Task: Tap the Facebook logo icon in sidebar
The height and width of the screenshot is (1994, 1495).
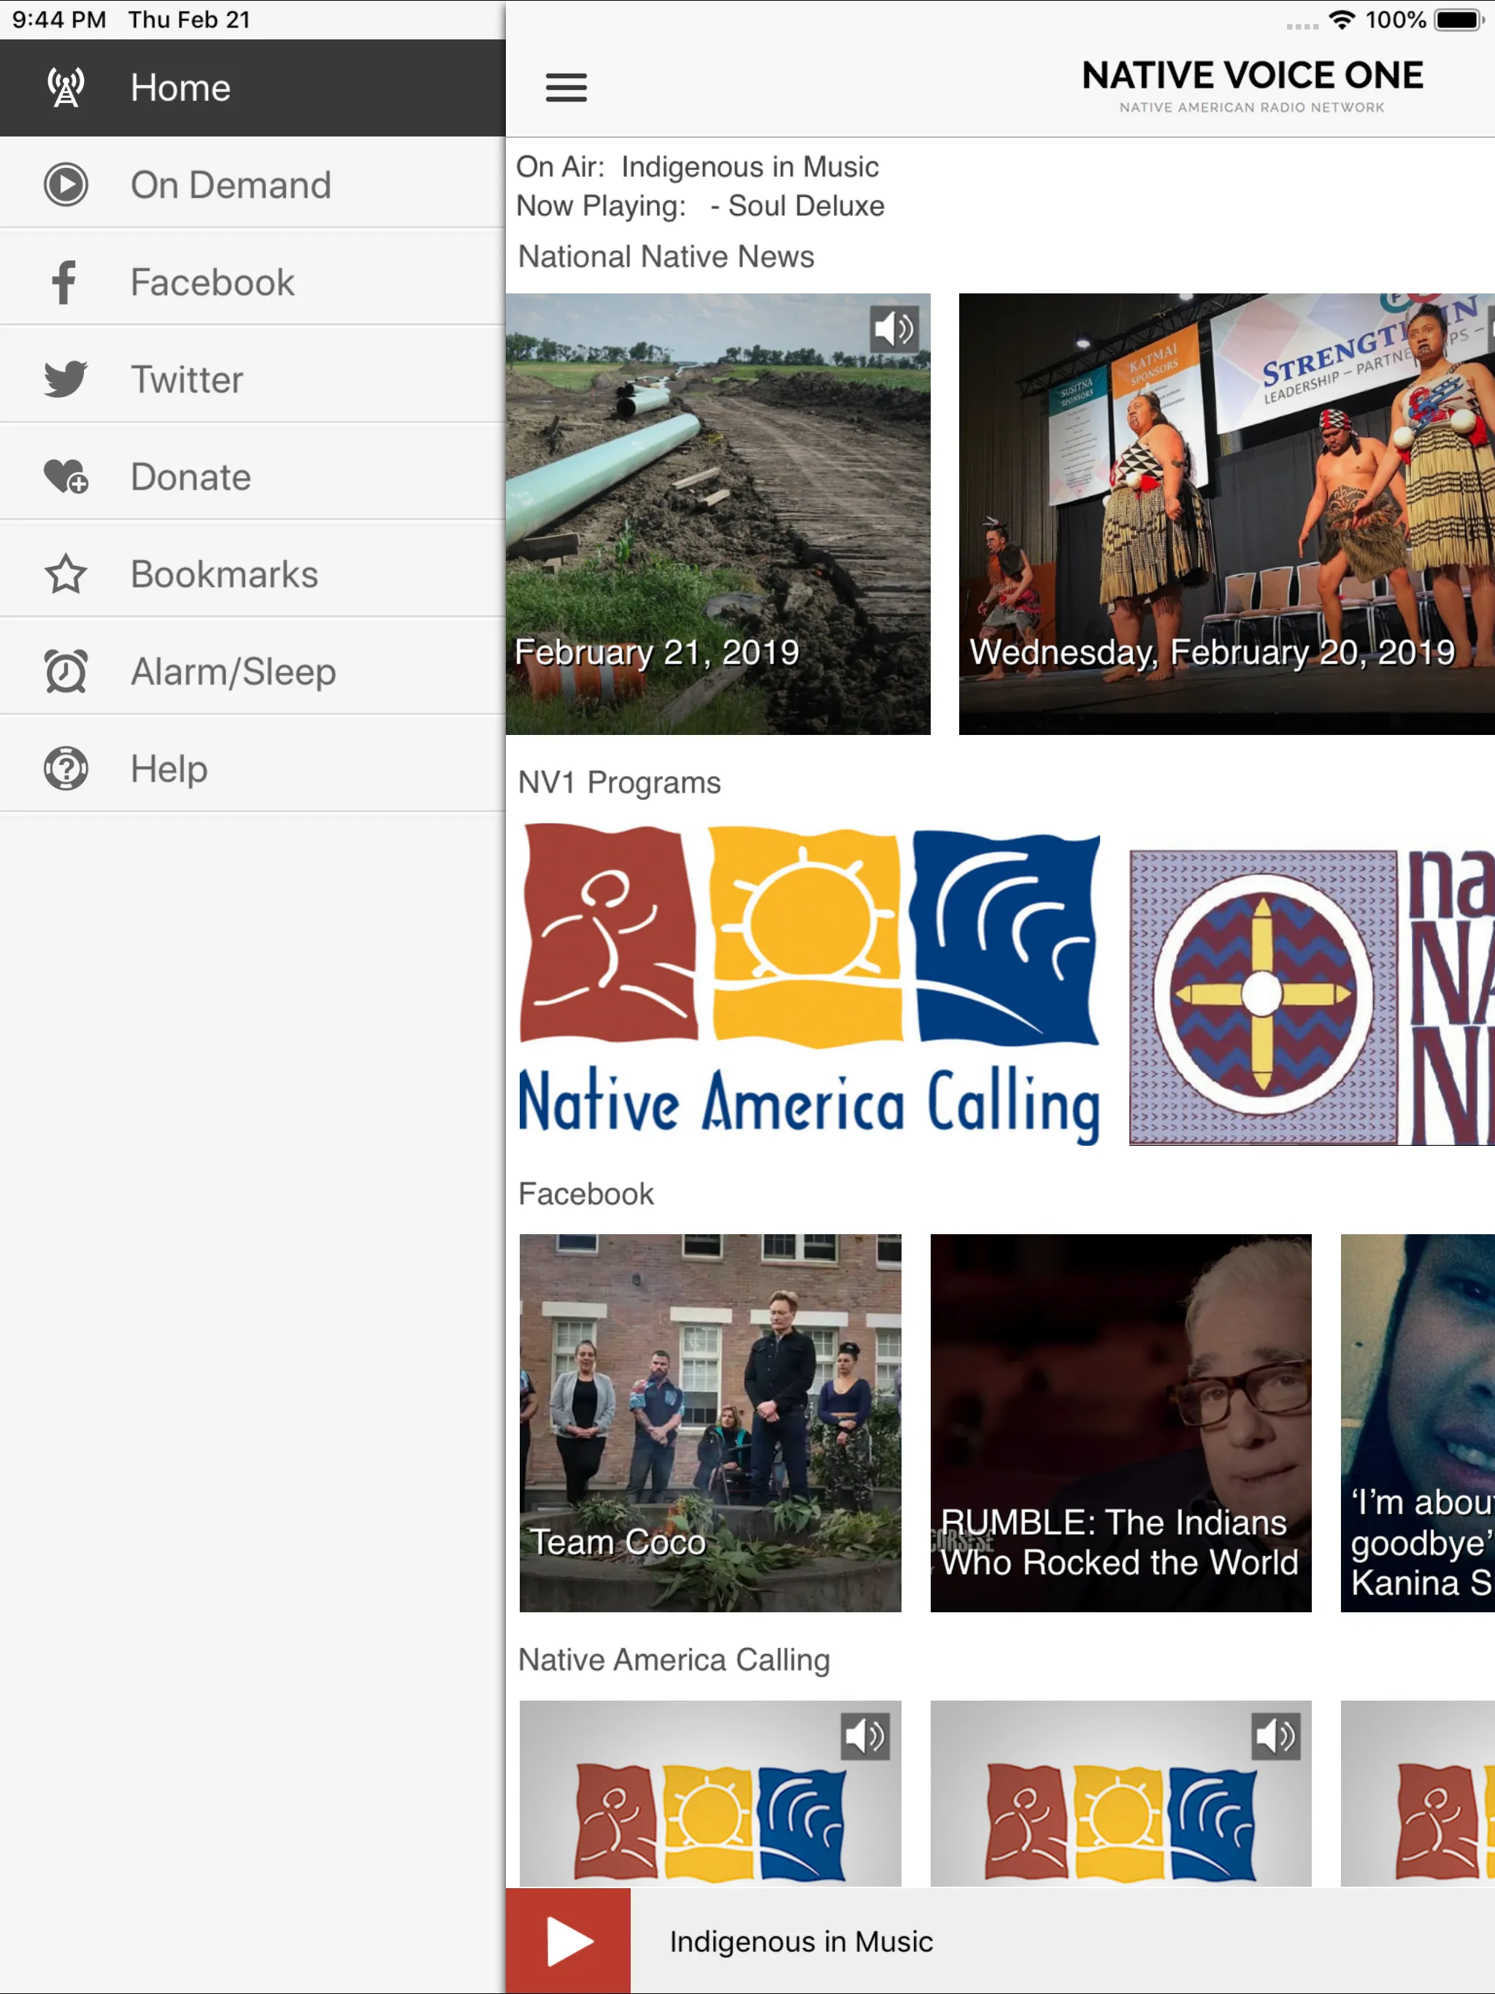Action: pos(64,282)
